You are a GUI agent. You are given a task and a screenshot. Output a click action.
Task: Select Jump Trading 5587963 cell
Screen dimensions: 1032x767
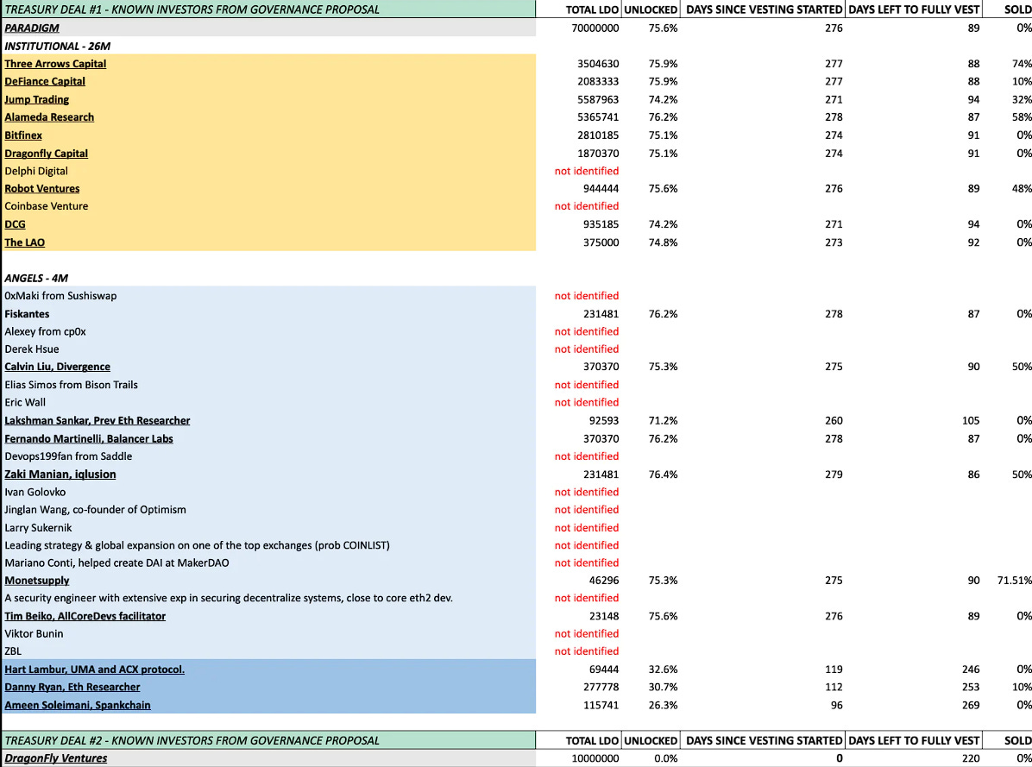point(598,99)
